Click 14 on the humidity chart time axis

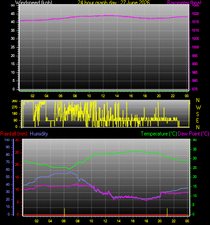coord(119,221)
